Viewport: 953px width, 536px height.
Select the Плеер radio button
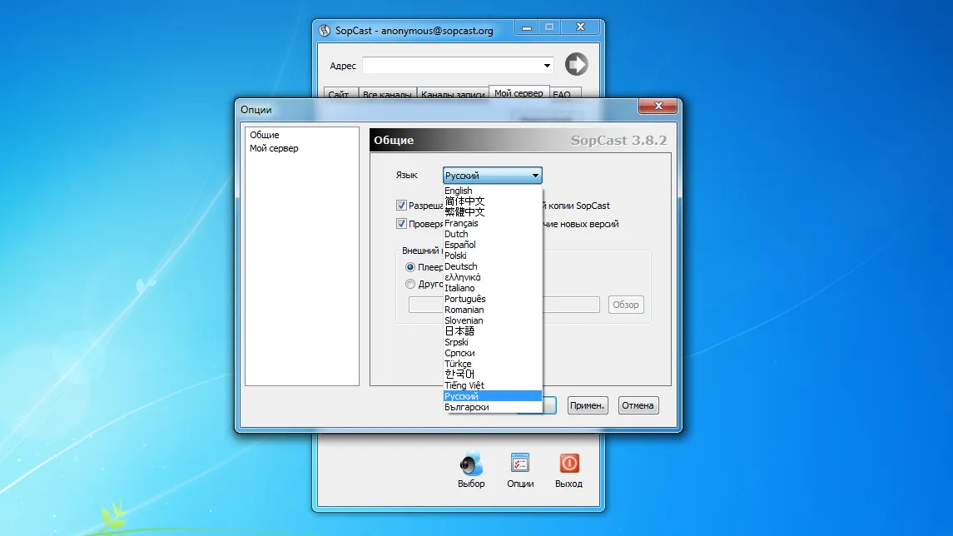(x=410, y=267)
